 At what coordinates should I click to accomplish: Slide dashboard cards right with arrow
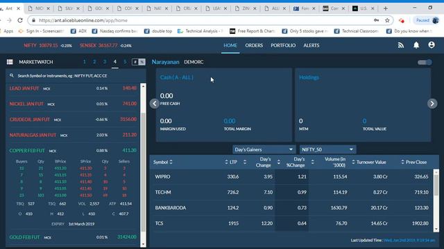point(432,104)
